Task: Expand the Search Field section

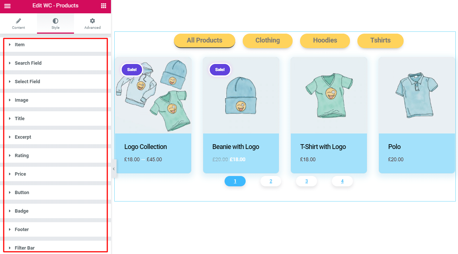Action: [28, 63]
